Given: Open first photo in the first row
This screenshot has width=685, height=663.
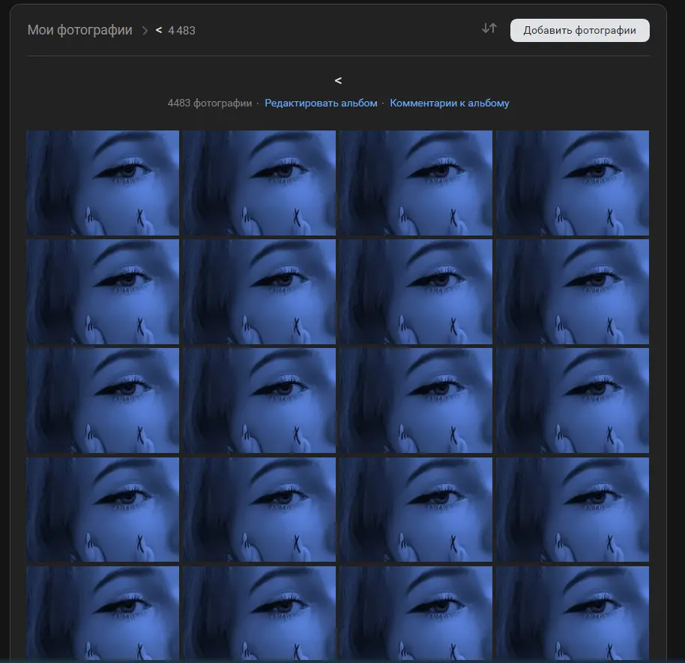Looking at the screenshot, I should tap(103, 183).
